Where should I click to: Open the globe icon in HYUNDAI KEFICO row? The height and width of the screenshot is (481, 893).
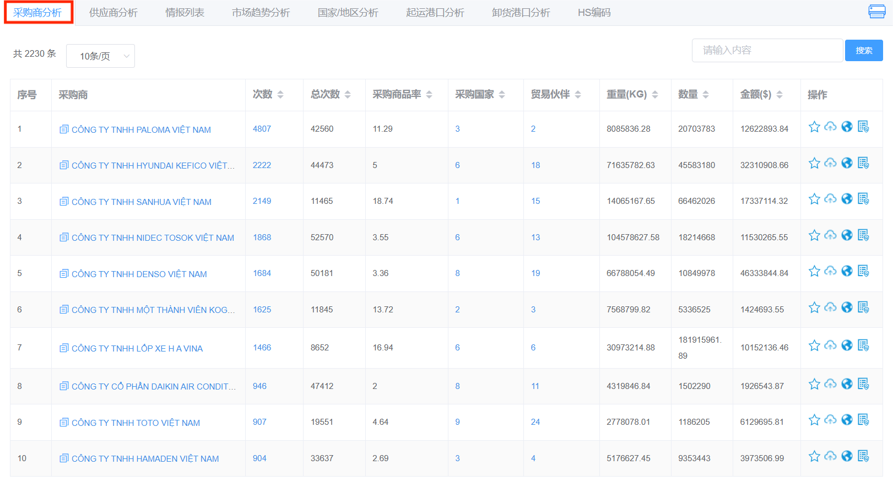[x=847, y=163]
